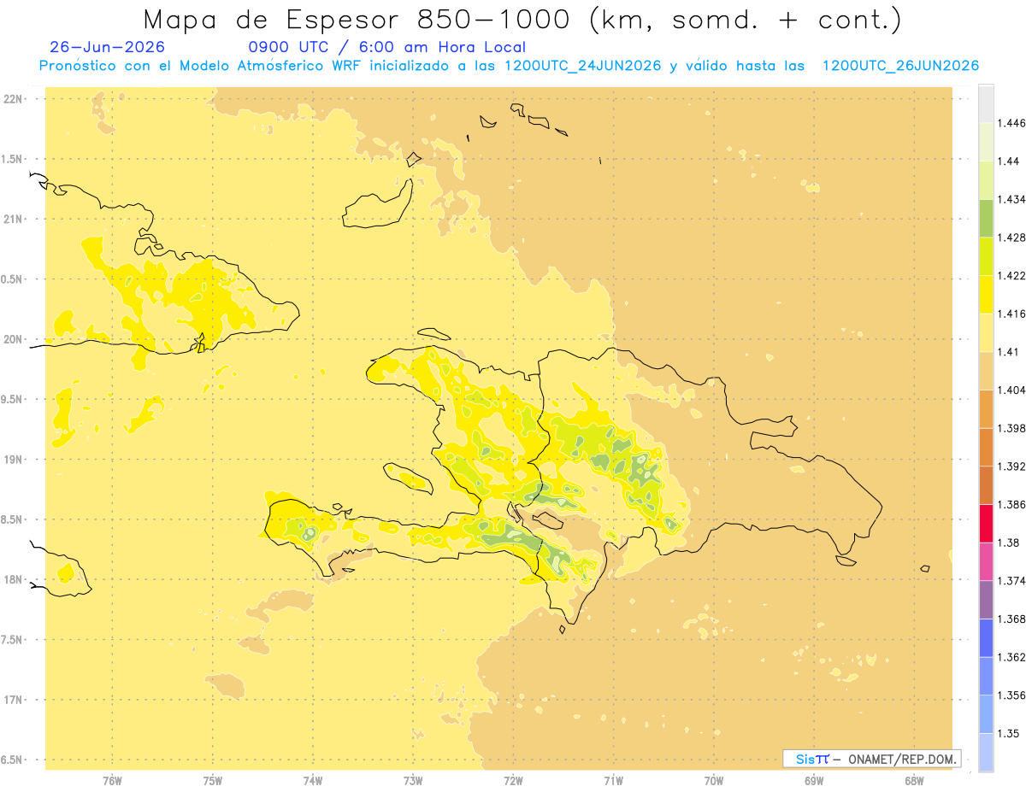Select the bright yellow segment between 1.416 and 1.422
Screen dimensions: 1026x792
pyautogui.click(x=986, y=295)
